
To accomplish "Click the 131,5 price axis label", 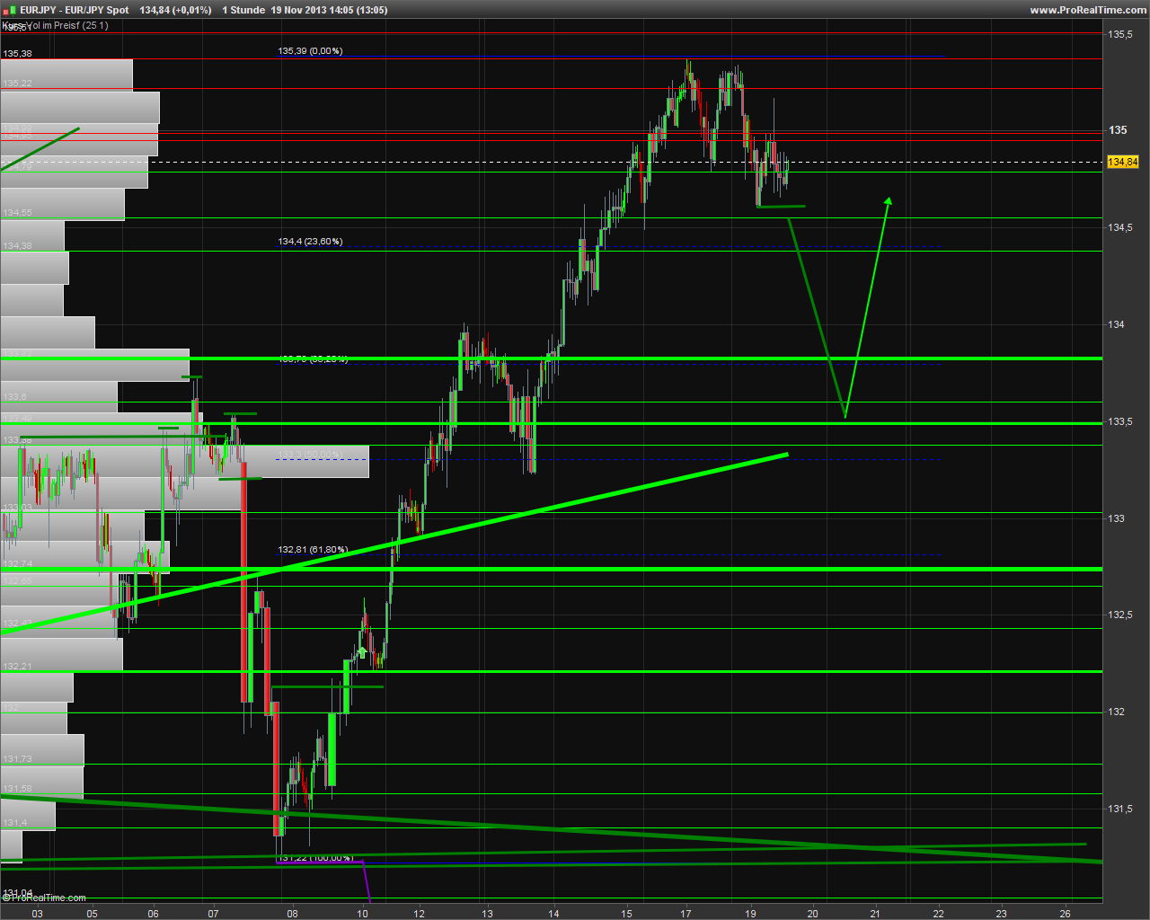I will point(1120,809).
